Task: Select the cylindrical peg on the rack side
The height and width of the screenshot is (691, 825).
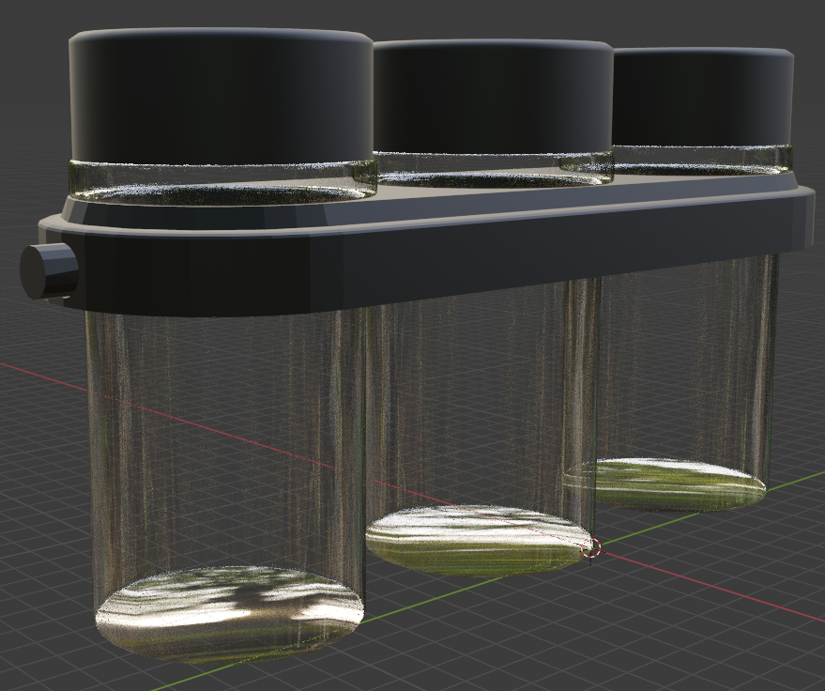Action: tap(49, 271)
